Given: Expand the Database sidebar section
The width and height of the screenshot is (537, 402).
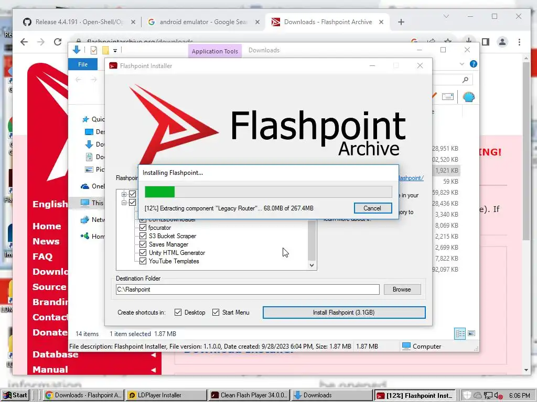Looking at the screenshot, I should [x=153, y=355].
